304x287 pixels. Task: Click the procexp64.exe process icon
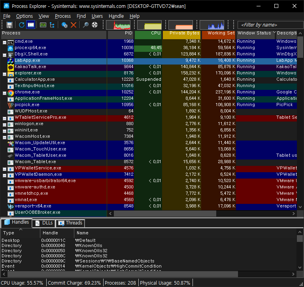[10, 48]
